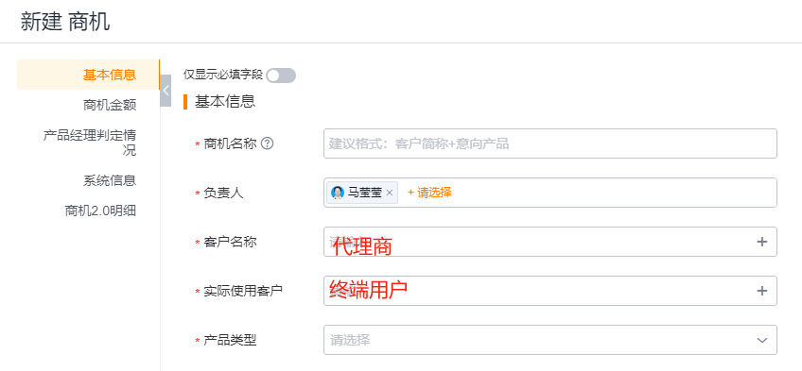This screenshot has height=371, width=802.
Task: Click the 基本信息 section heading
Action: [x=224, y=102]
